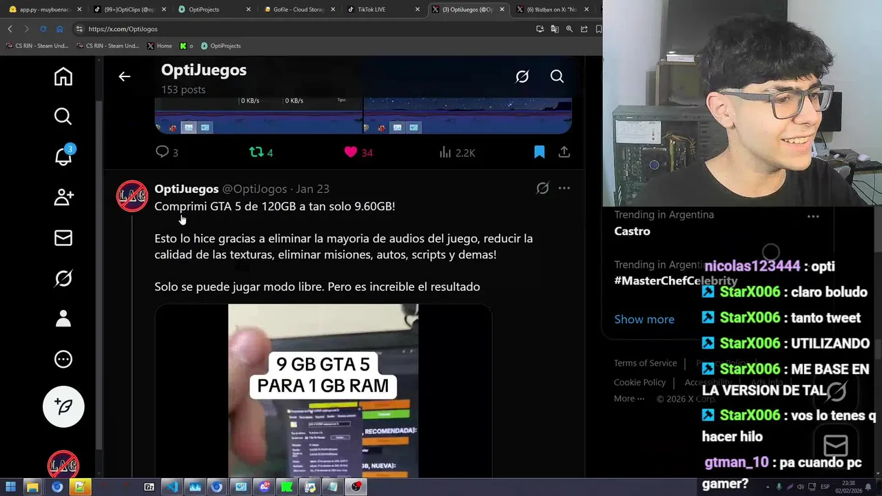Open green Kick app in taskbar
This screenshot has width=882, height=496.
(287, 487)
